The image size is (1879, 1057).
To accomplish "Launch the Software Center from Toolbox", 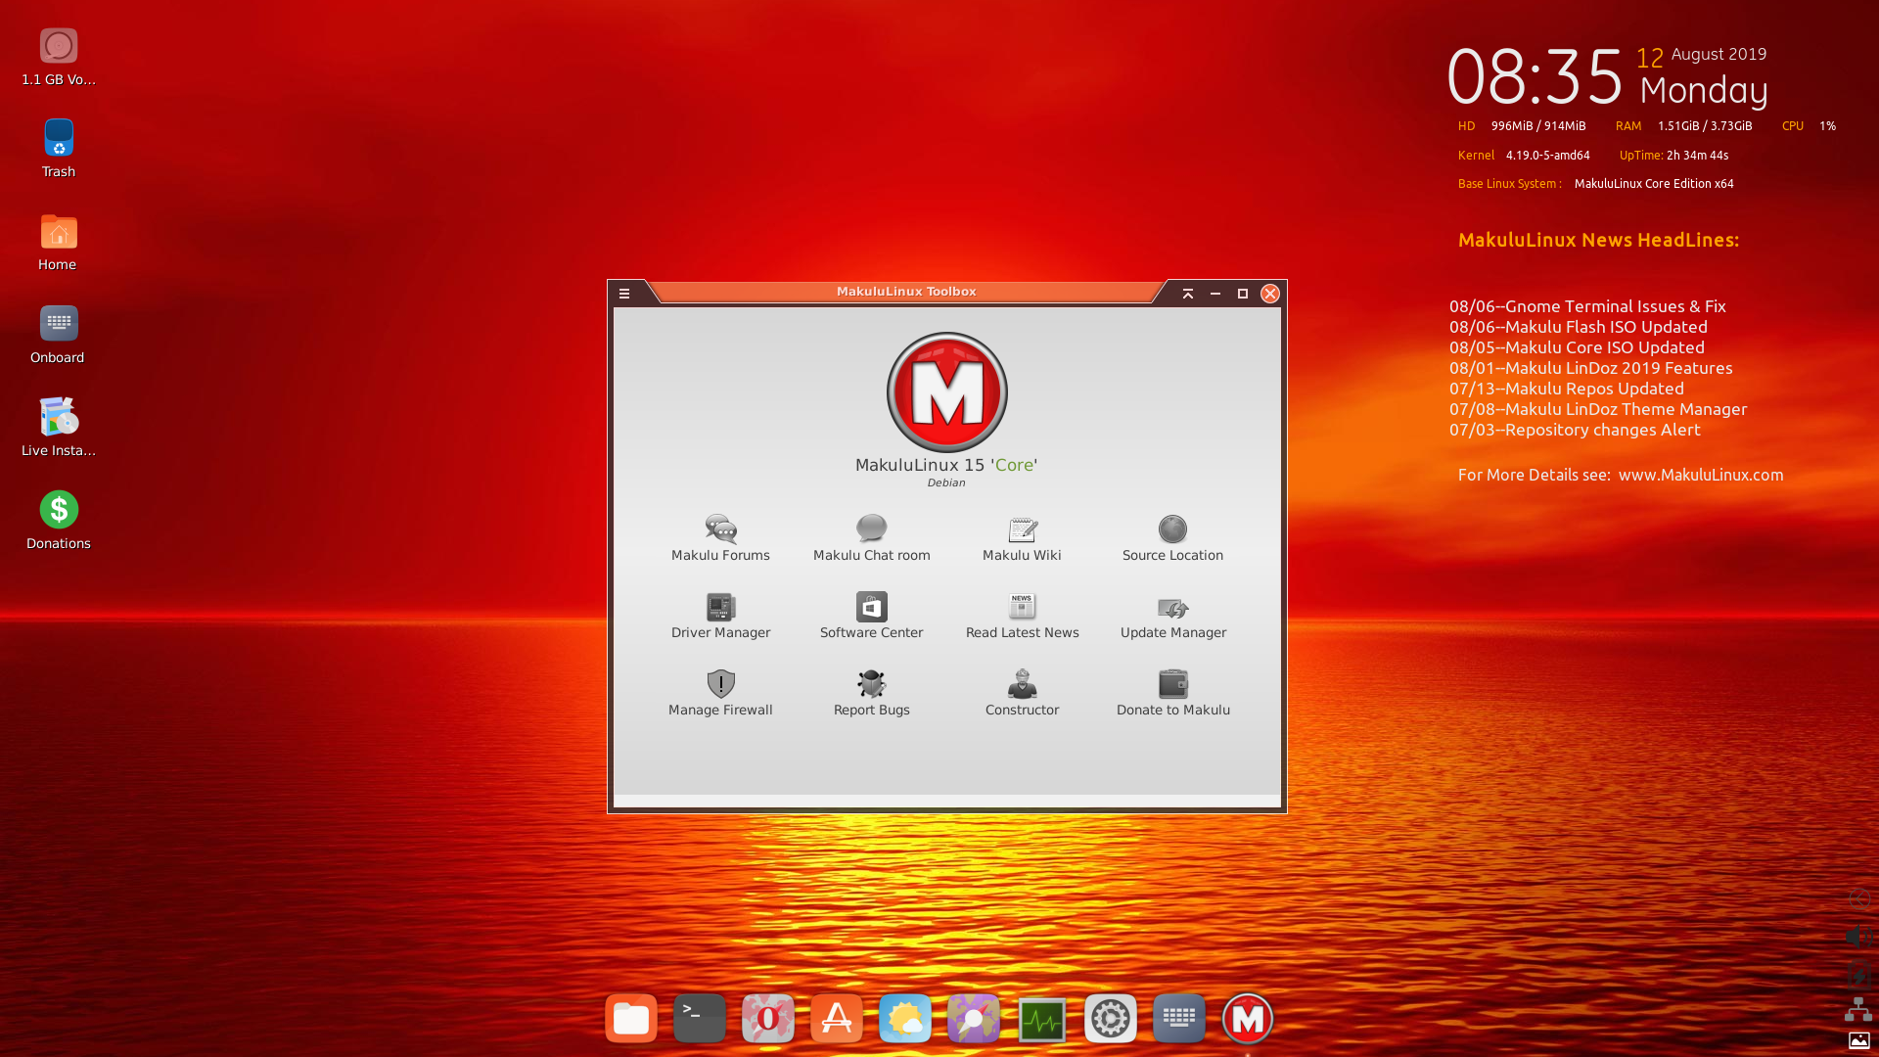I will coord(871,616).
